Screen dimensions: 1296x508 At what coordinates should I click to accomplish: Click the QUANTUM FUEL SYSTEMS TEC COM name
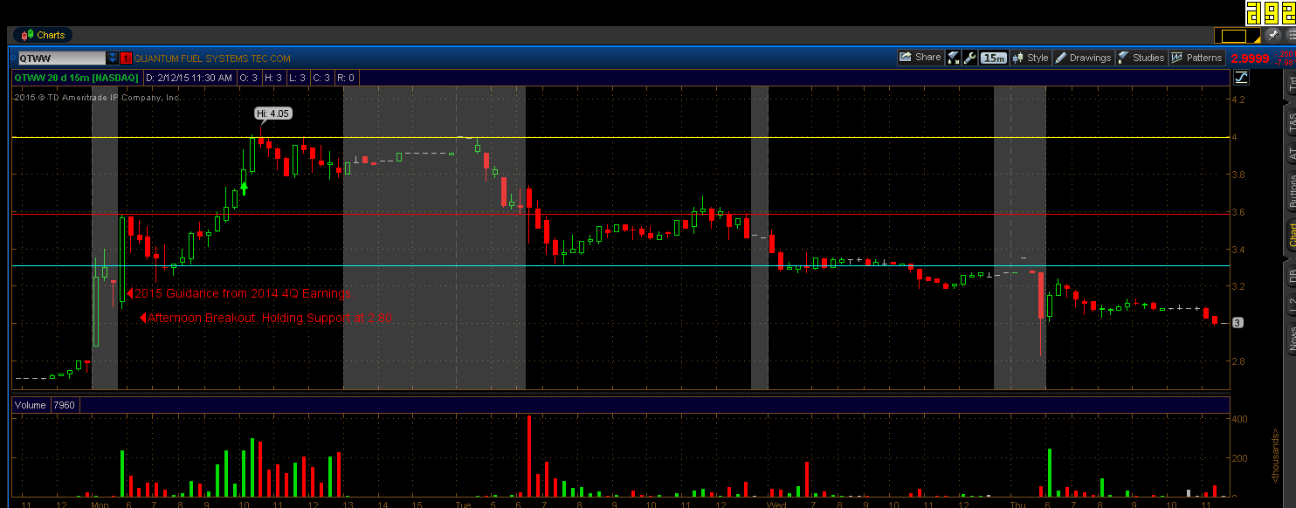click(212, 58)
